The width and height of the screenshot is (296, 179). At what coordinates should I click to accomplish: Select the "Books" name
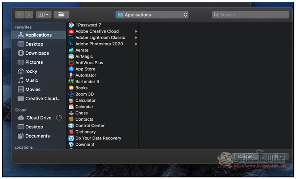(81, 88)
